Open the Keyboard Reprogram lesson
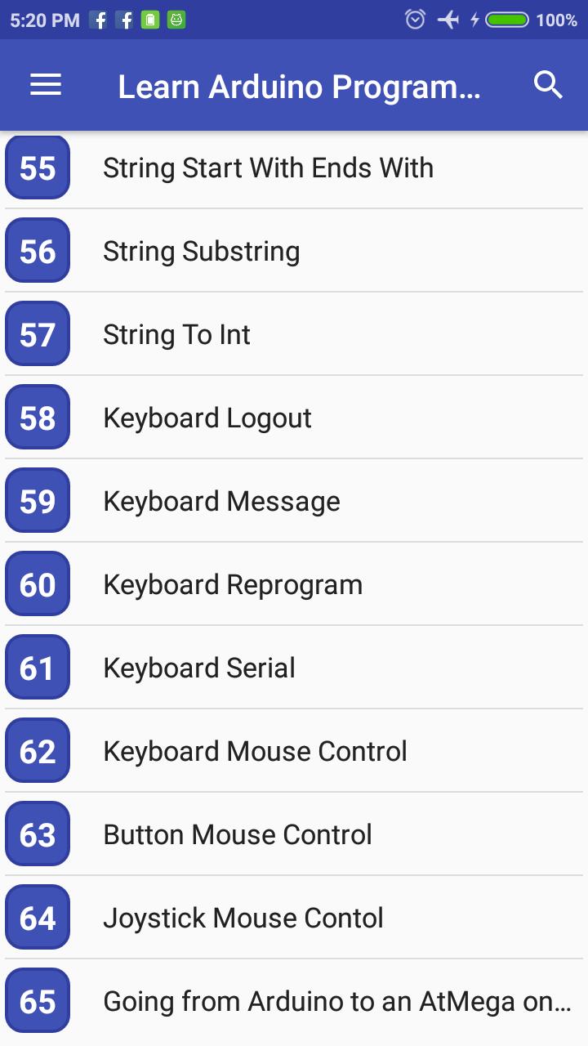This screenshot has height=1046, width=588. pyautogui.click(x=233, y=585)
